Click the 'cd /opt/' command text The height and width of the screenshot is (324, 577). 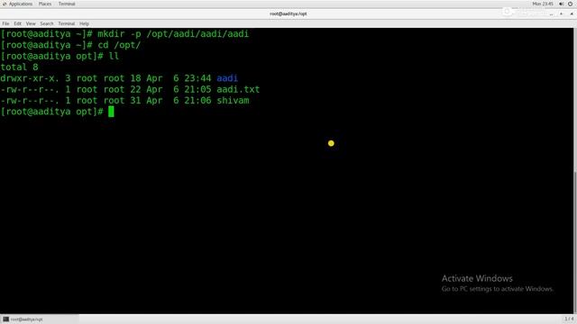click(x=119, y=45)
